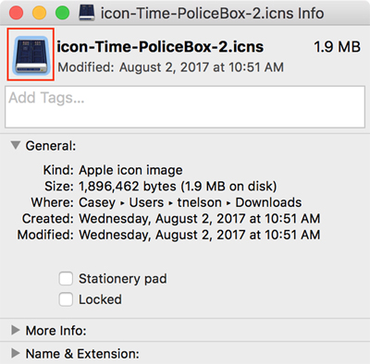Click the icon-Time-PoliceBox-2.icns file name heading
The width and height of the screenshot is (370, 364).
pyautogui.click(x=160, y=47)
